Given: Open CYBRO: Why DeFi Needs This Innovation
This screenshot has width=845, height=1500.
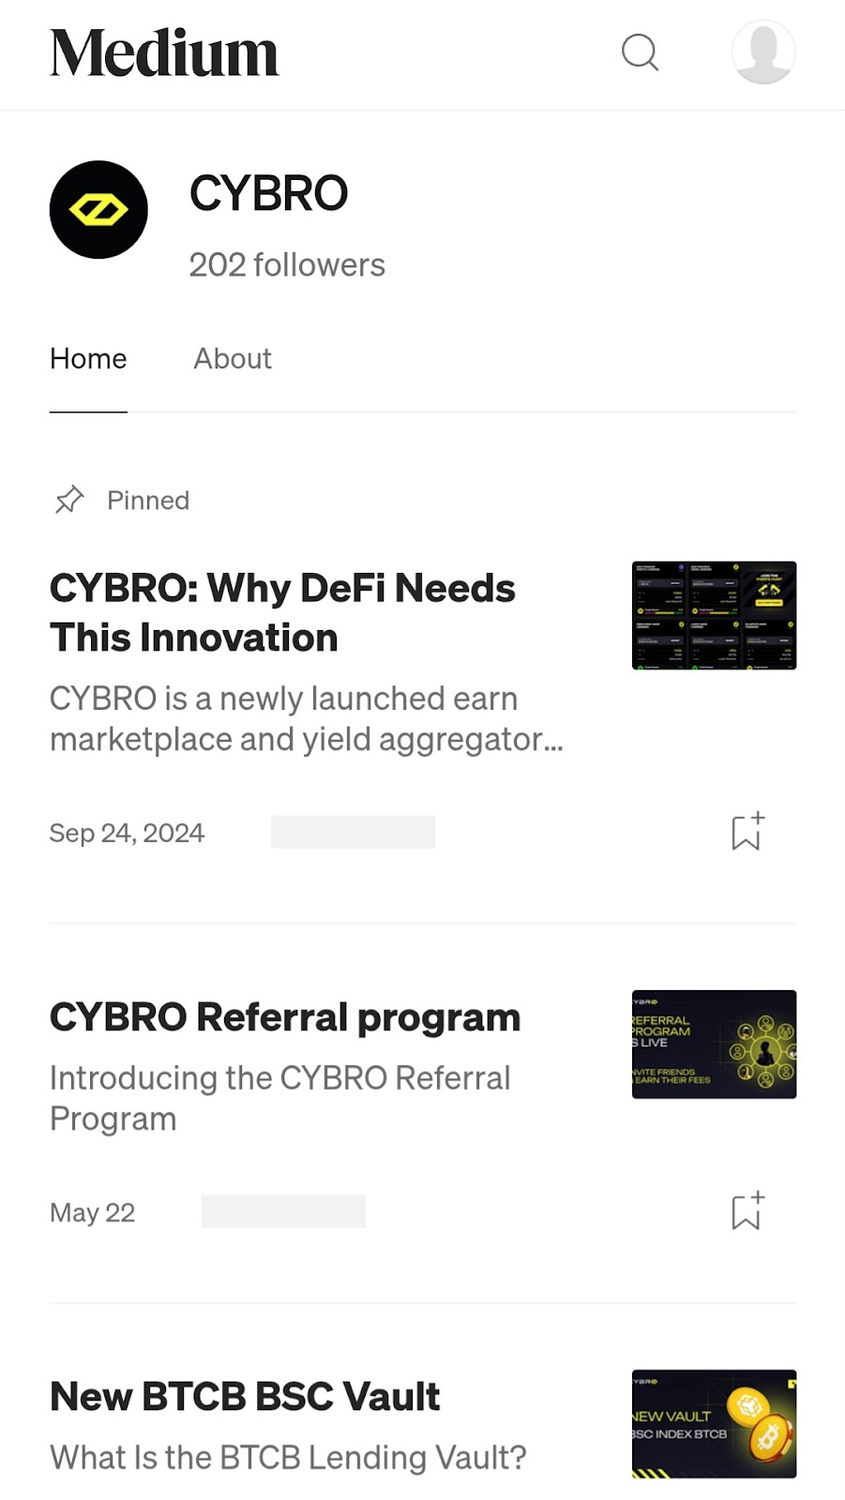Looking at the screenshot, I should pyautogui.click(x=282, y=613).
